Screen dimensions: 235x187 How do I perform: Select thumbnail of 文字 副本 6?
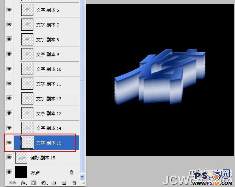pyautogui.click(x=27, y=10)
